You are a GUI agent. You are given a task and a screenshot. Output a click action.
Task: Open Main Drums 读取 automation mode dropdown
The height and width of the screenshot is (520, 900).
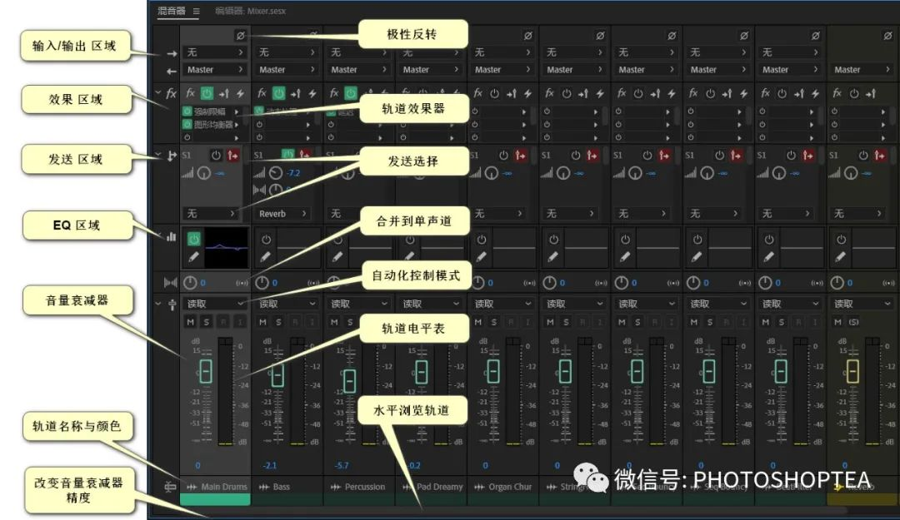tap(215, 304)
